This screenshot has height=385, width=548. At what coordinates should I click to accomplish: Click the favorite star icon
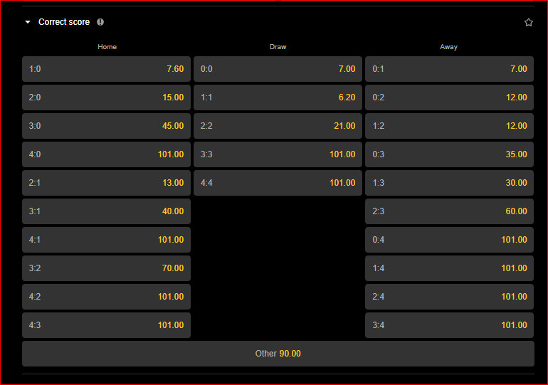pyautogui.click(x=528, y=22)
